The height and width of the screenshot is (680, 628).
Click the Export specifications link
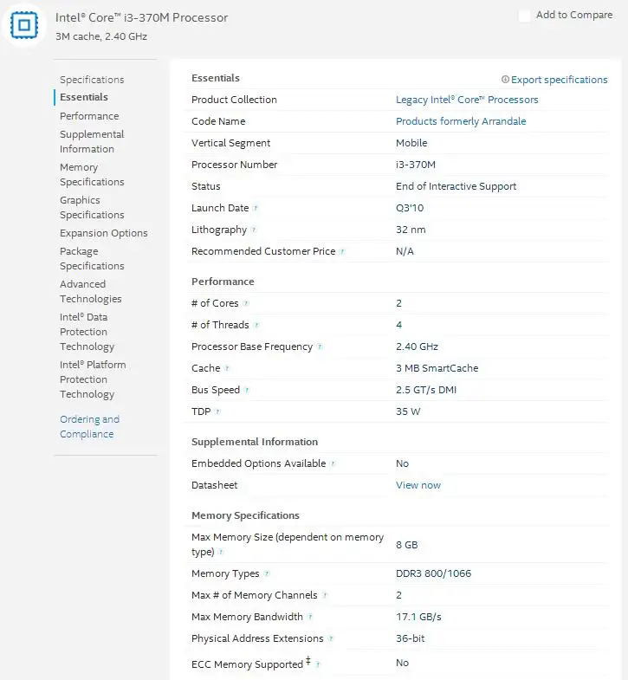559,80
